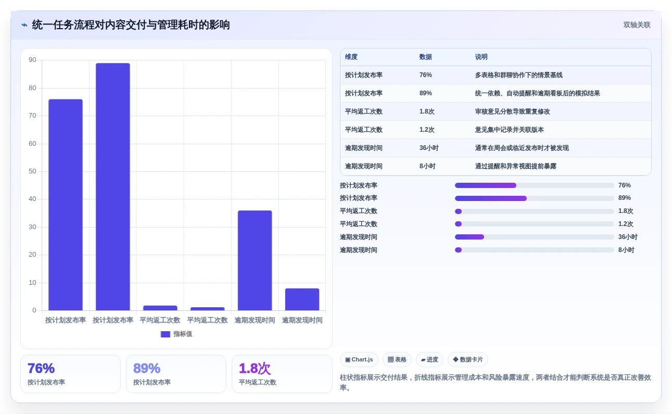
Task: Click the 说明 table column header
Action: (x=481, y=57)
